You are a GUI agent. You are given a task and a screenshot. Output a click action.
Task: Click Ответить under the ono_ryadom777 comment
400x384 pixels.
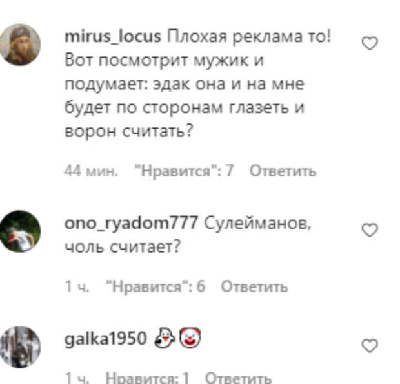point(254,286)
